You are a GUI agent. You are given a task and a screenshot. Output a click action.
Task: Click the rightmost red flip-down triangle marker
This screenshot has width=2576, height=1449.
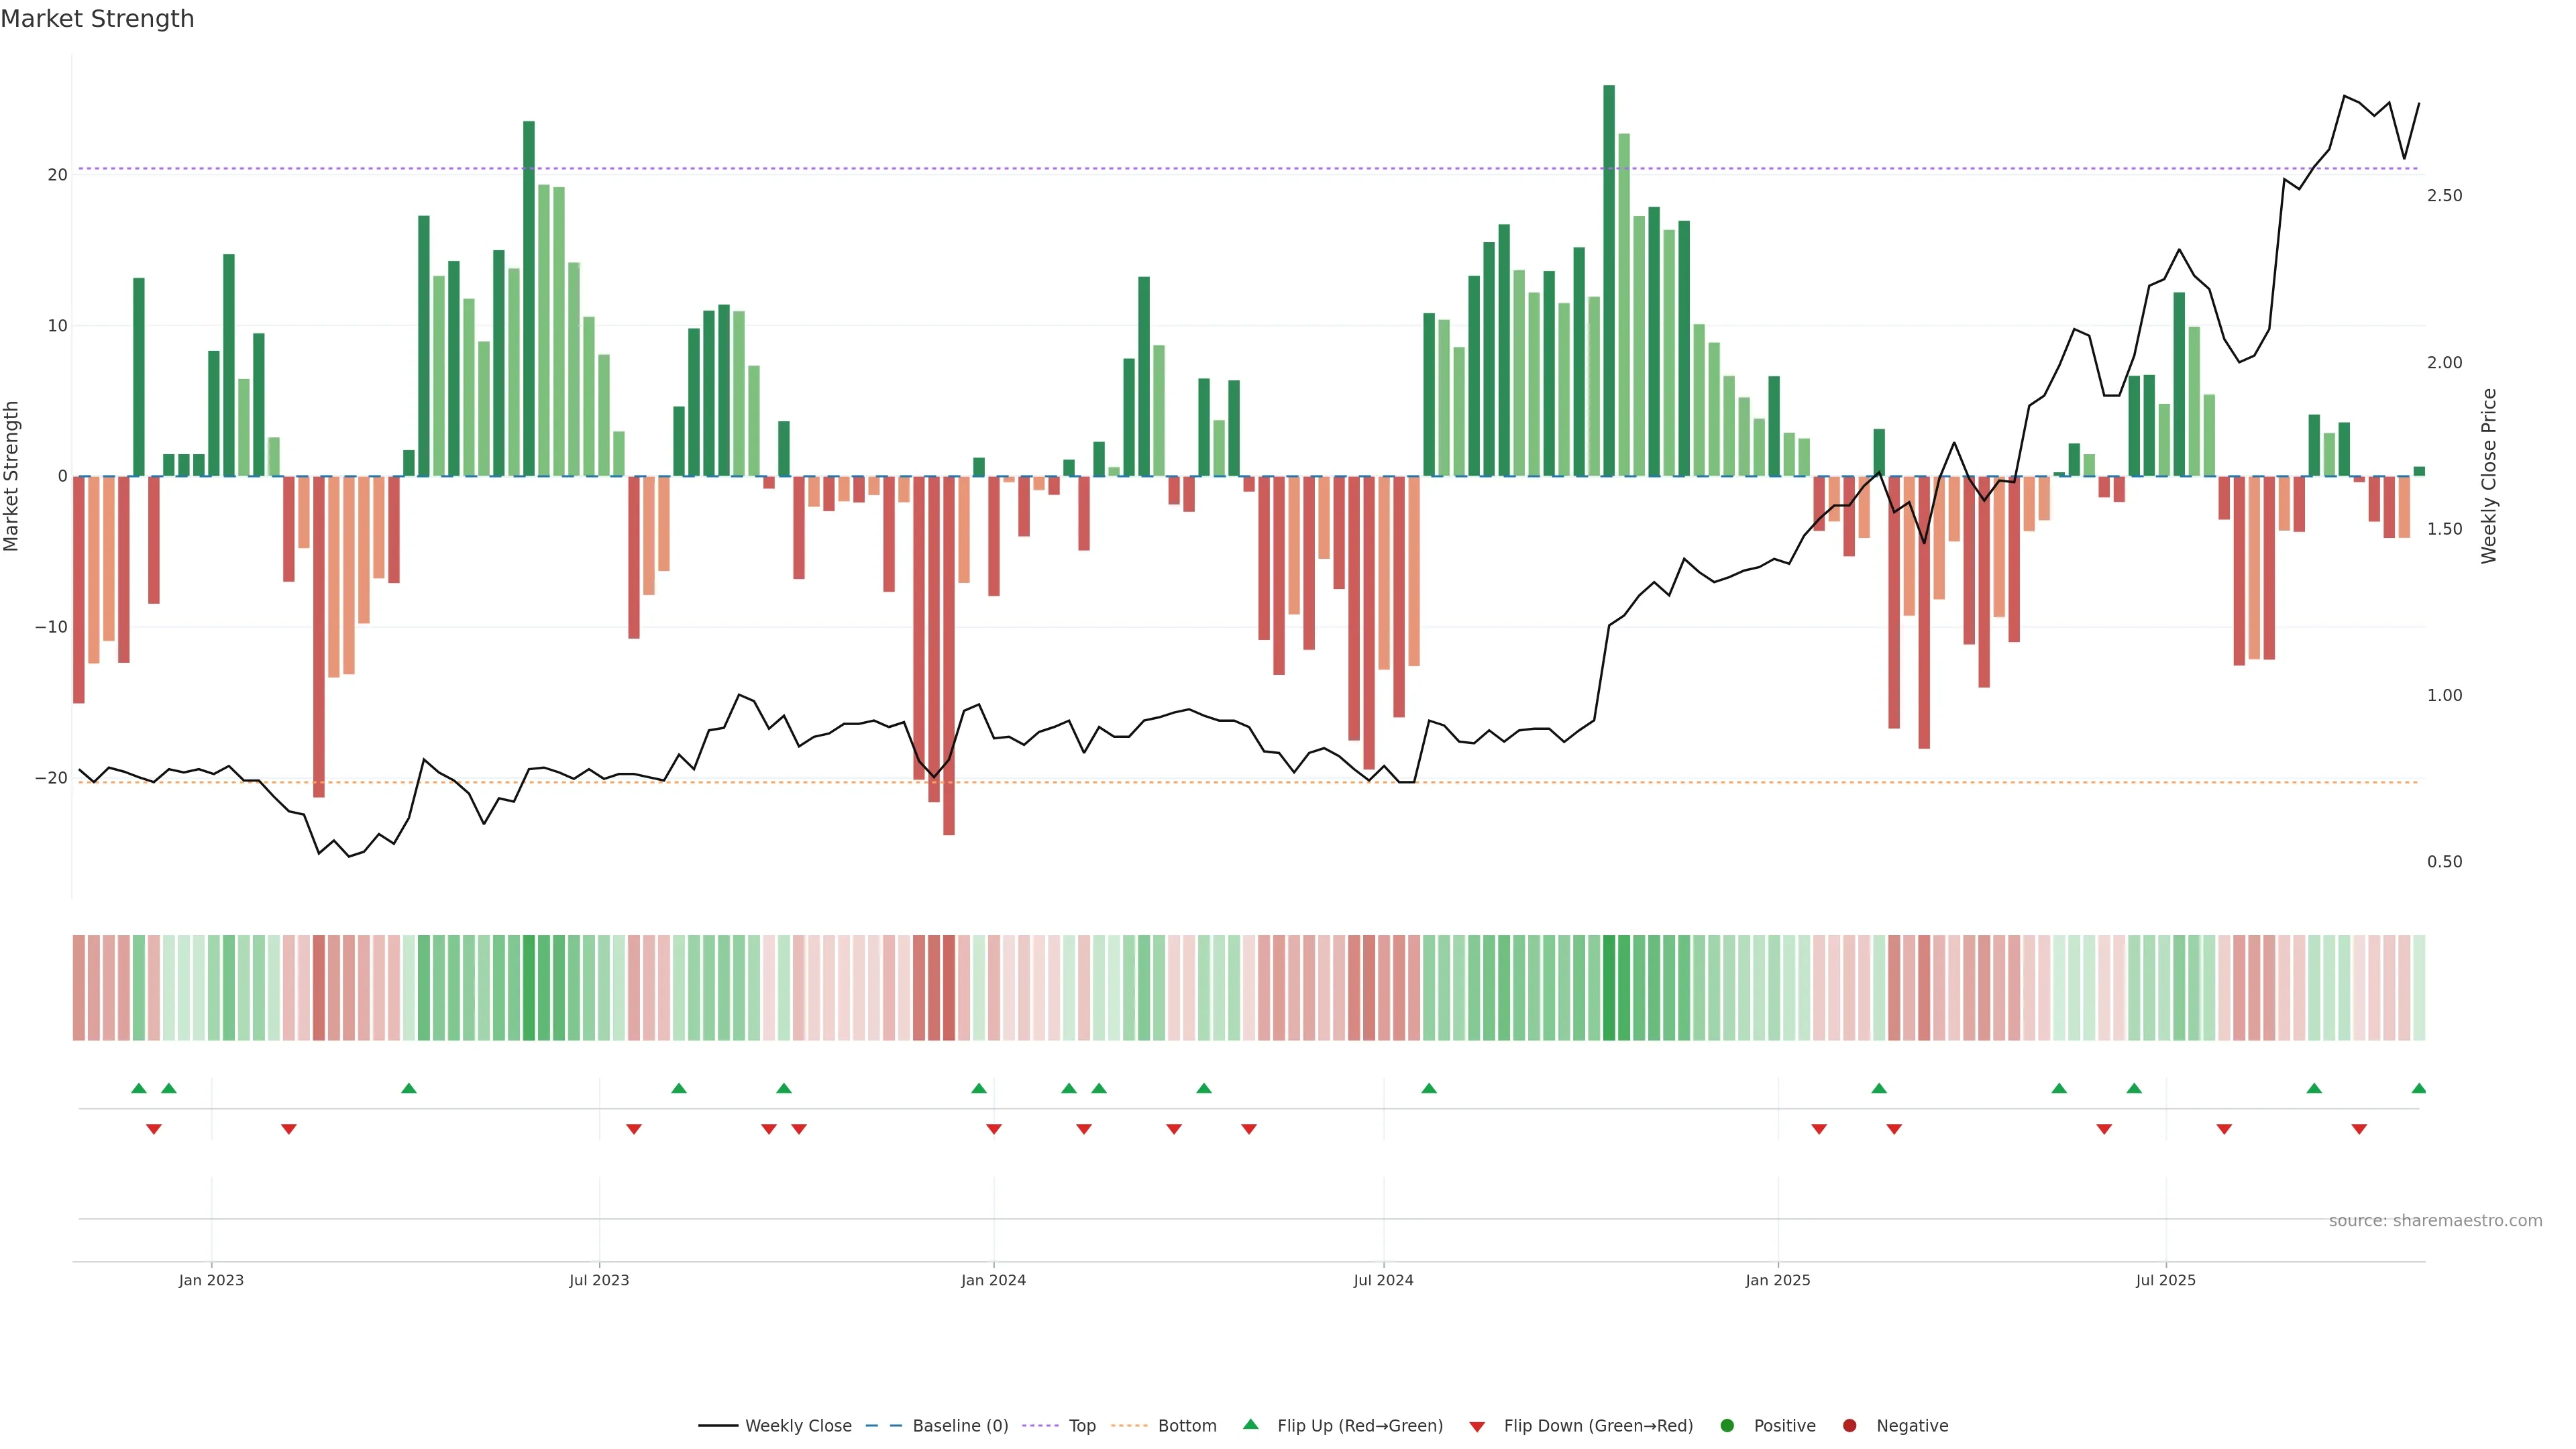click(x=2359, y=1129)
